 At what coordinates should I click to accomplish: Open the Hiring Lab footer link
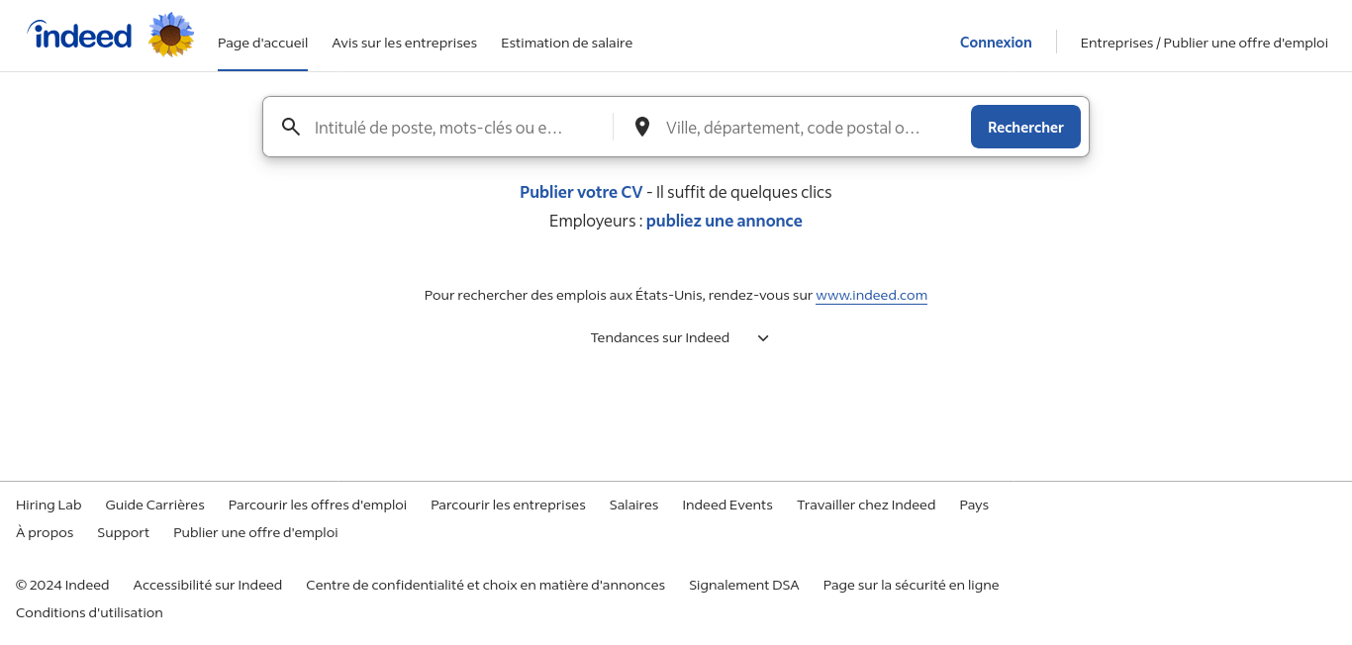(x=48, y=505)
